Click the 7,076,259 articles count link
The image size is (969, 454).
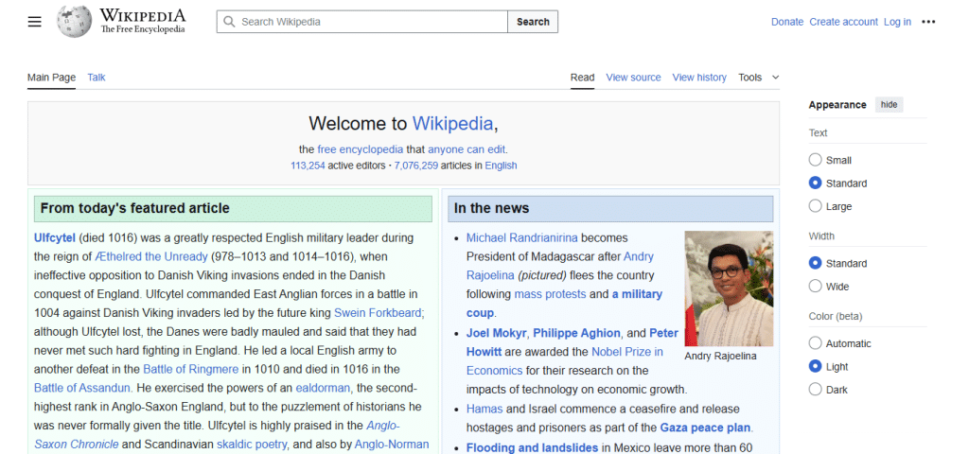[x=416, y=166]
